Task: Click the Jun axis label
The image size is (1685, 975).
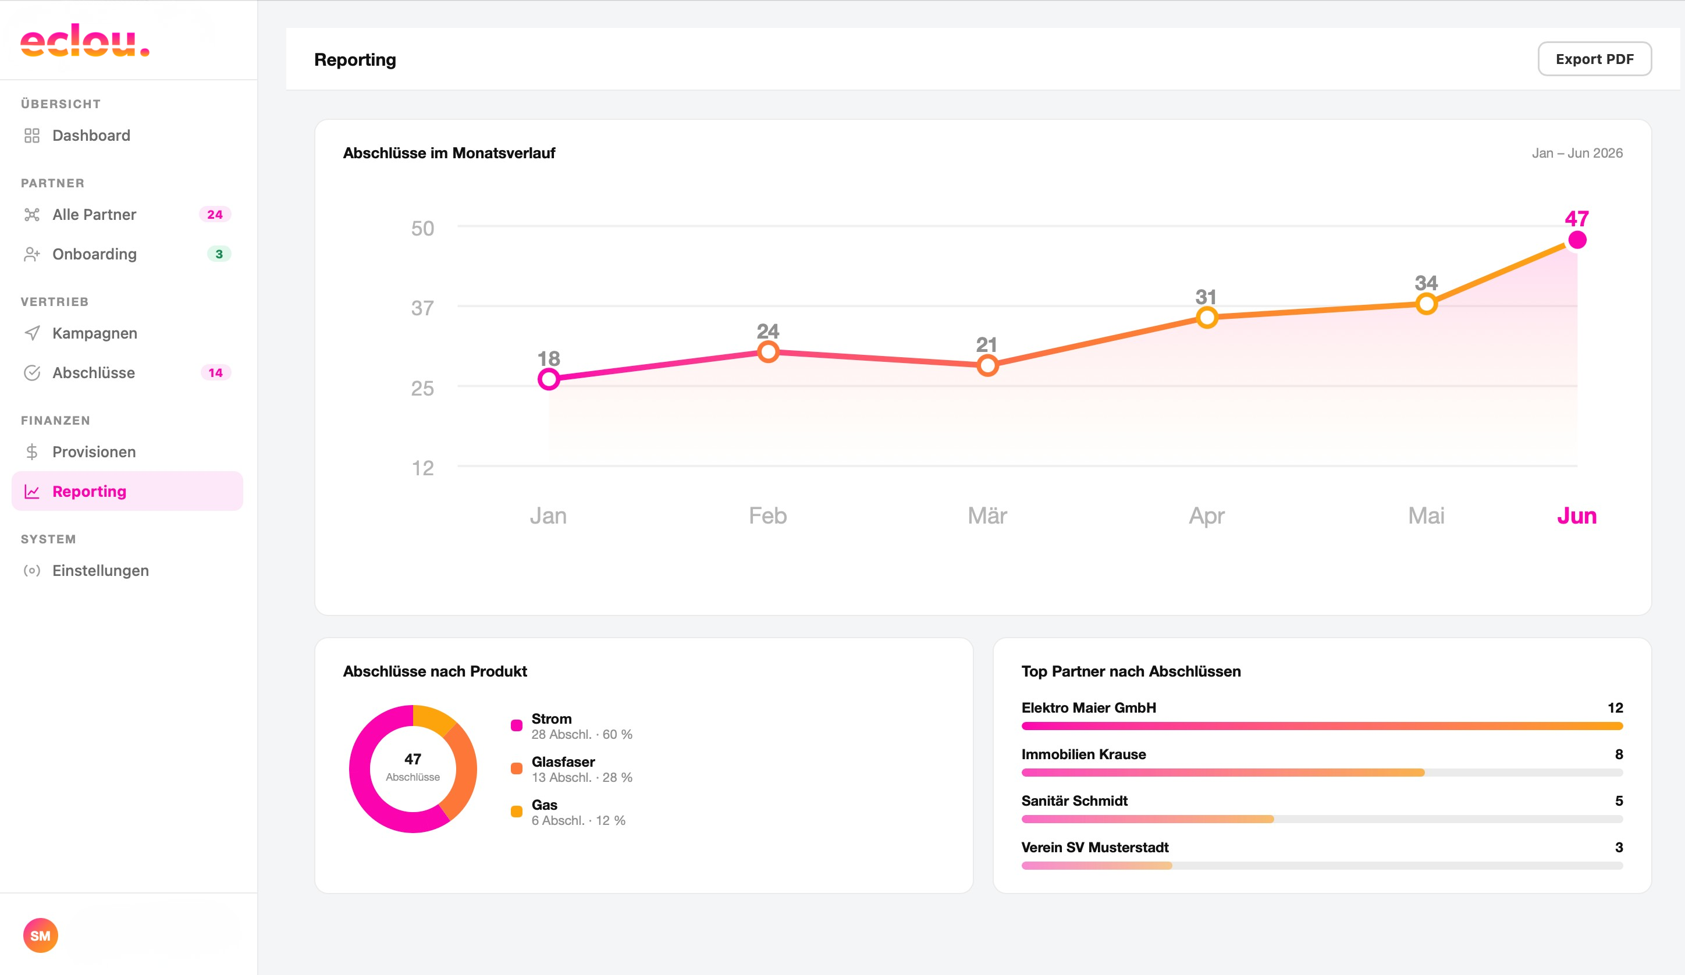Action: click(x=1577, y=515)
